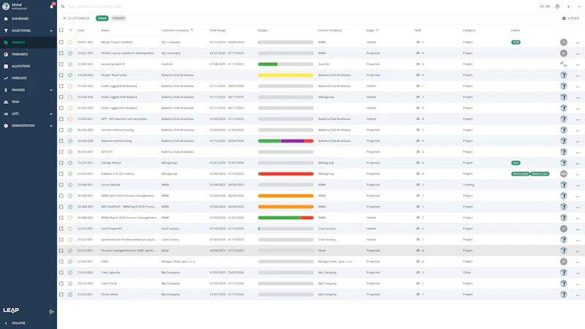Image resolution: width=585 pixels, height=329 pixels.
Task: Click the Motorcycles label on the Babetta row
Action: point(520,174)
